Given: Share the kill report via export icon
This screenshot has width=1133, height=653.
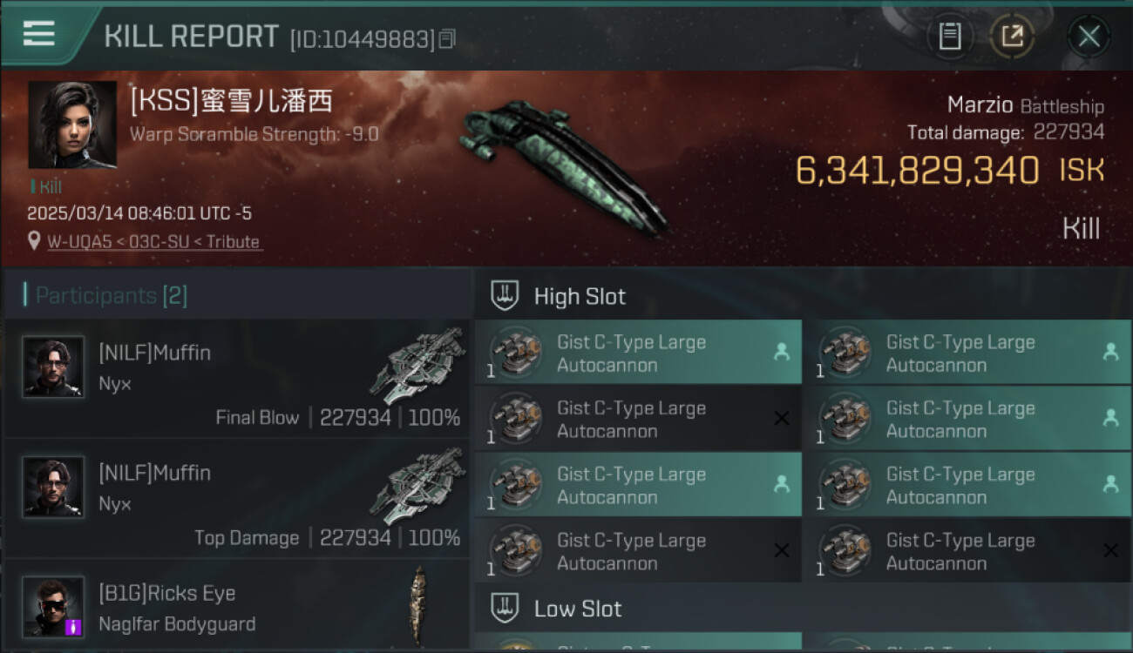Looking at the screenshot, I should point(1012,36).
